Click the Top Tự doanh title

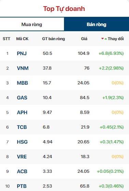[x=64, y=9]
